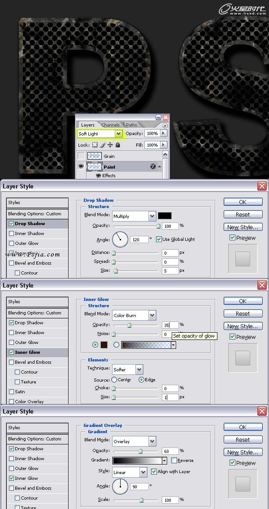
Task: Enable Outer Glow in Drop Shadow dialog
Action: [x=12, y=243]
